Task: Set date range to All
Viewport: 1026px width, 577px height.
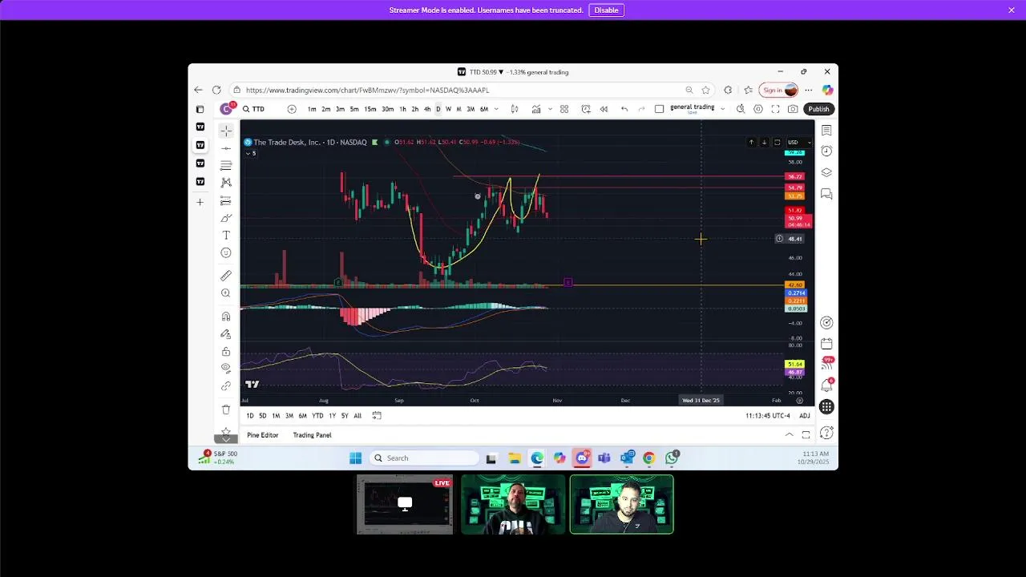Action: [x=357, y=416]
